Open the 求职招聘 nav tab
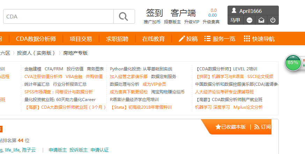The height and width of the screenshot is (154, 305). coord(117,39)
